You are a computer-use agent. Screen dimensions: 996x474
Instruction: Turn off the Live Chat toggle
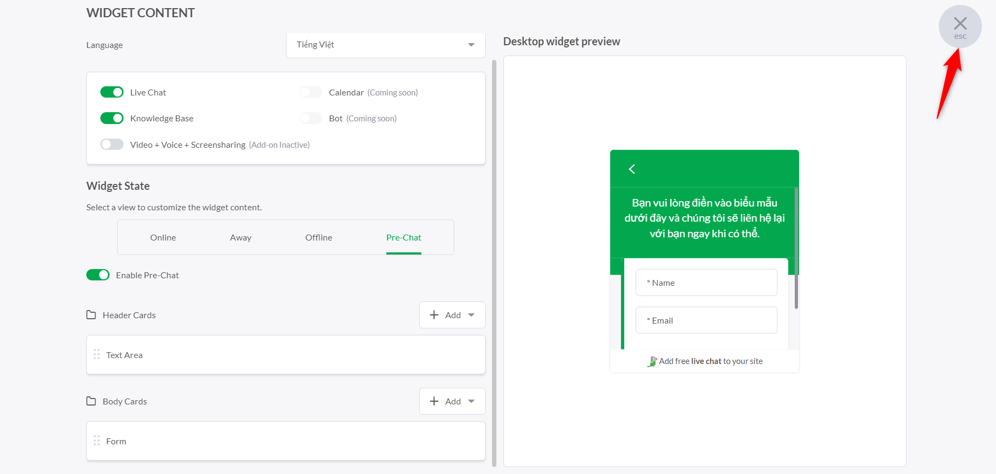pyautogui.click(x=112, y=92)
